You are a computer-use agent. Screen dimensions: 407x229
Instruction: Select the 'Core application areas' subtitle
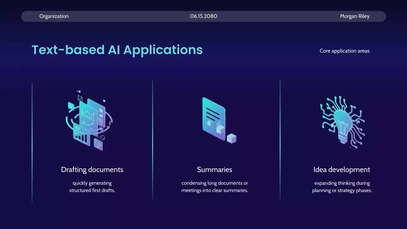[x=344, y=51]
